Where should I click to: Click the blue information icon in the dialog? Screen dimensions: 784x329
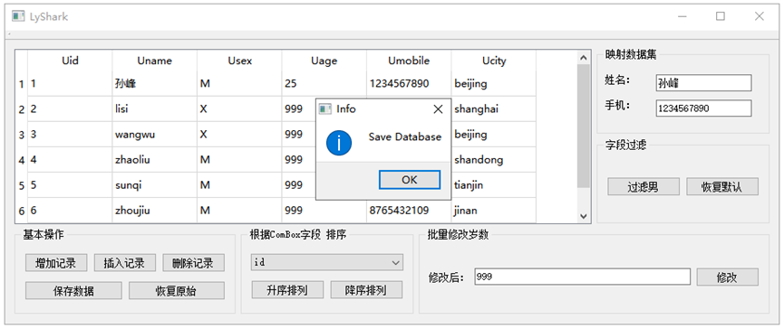click(339, 142)
